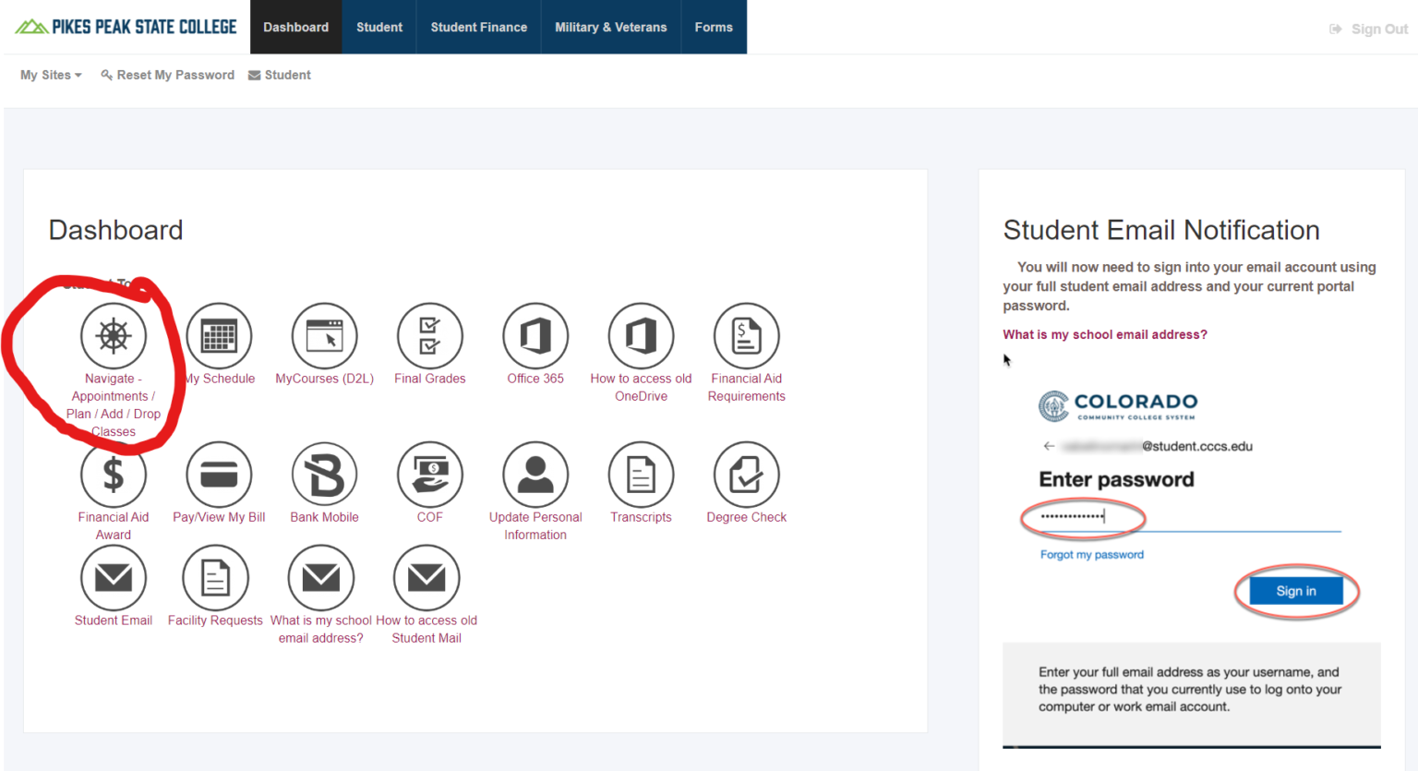This screenshot has height=771, width=1418.
Task: Open the Navigate appointments compass icon
Action: coord(114,336)
